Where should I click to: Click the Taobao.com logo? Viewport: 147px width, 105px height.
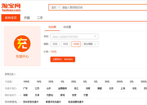(x=11, y=8)
